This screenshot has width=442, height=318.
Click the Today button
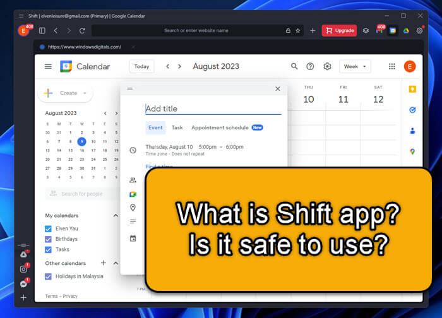tap(141, 66)
